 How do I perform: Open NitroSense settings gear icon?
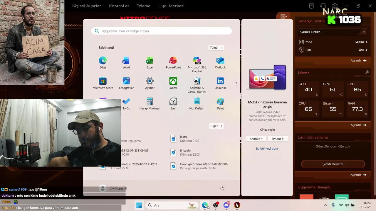(335, 6)
